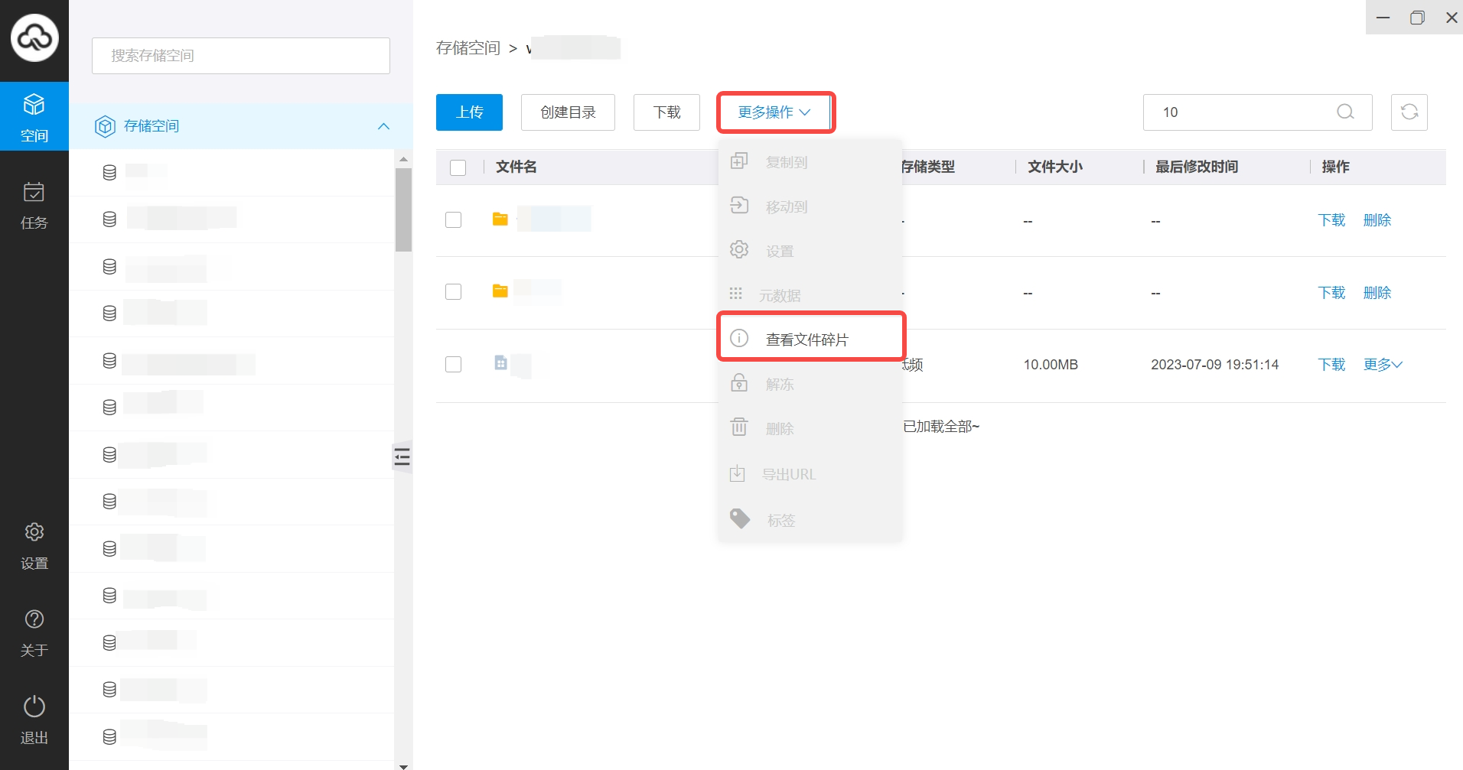Click the 解冻 lock icon
Image resolution: width=1463 pixels, height=770 pixels.
click(739, 382)
